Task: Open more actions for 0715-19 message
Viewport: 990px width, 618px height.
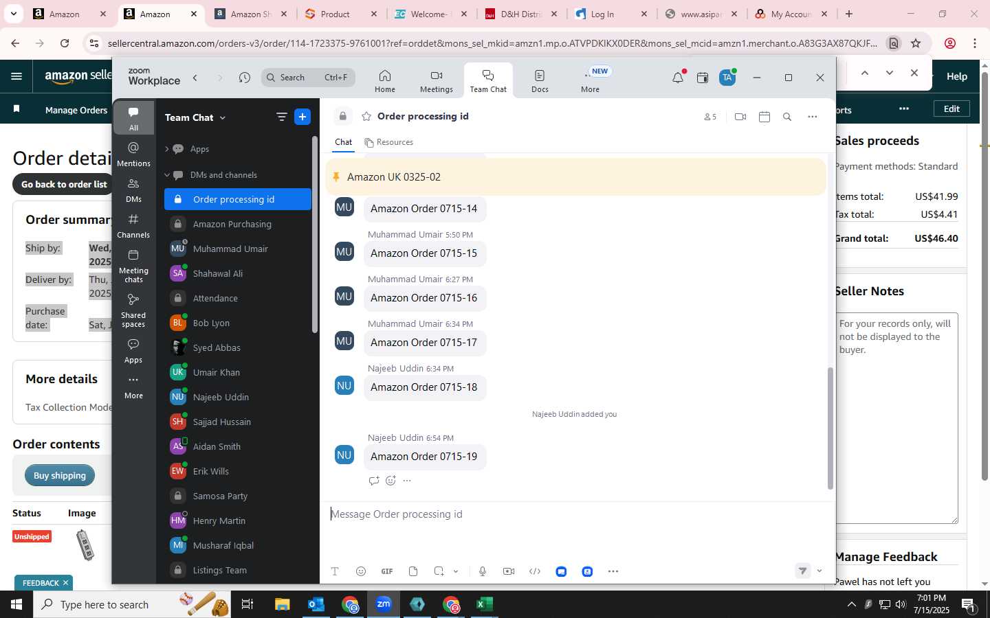Action: click(x=407, y=481)
